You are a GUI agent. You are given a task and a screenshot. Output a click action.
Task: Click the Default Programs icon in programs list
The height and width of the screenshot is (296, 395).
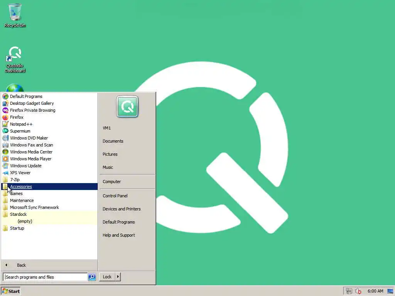[x=5, y=96]
